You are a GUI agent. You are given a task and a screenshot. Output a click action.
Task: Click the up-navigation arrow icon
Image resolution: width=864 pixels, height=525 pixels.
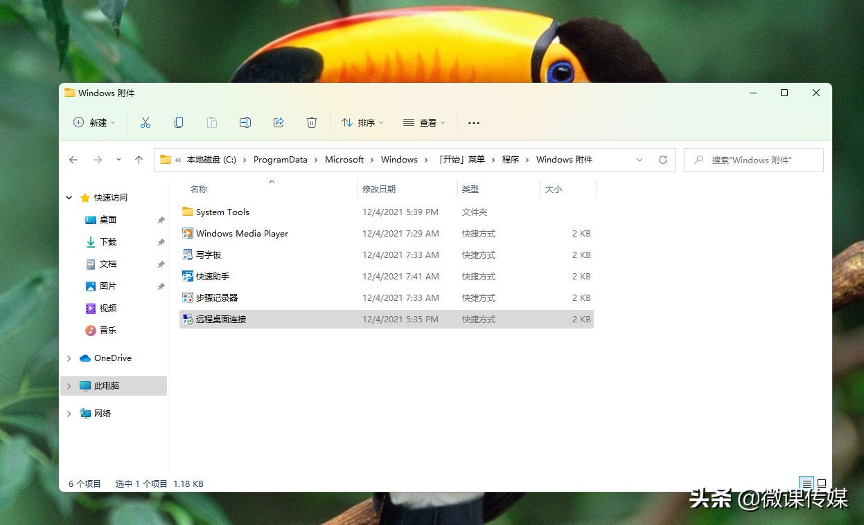tap(139, 160)
